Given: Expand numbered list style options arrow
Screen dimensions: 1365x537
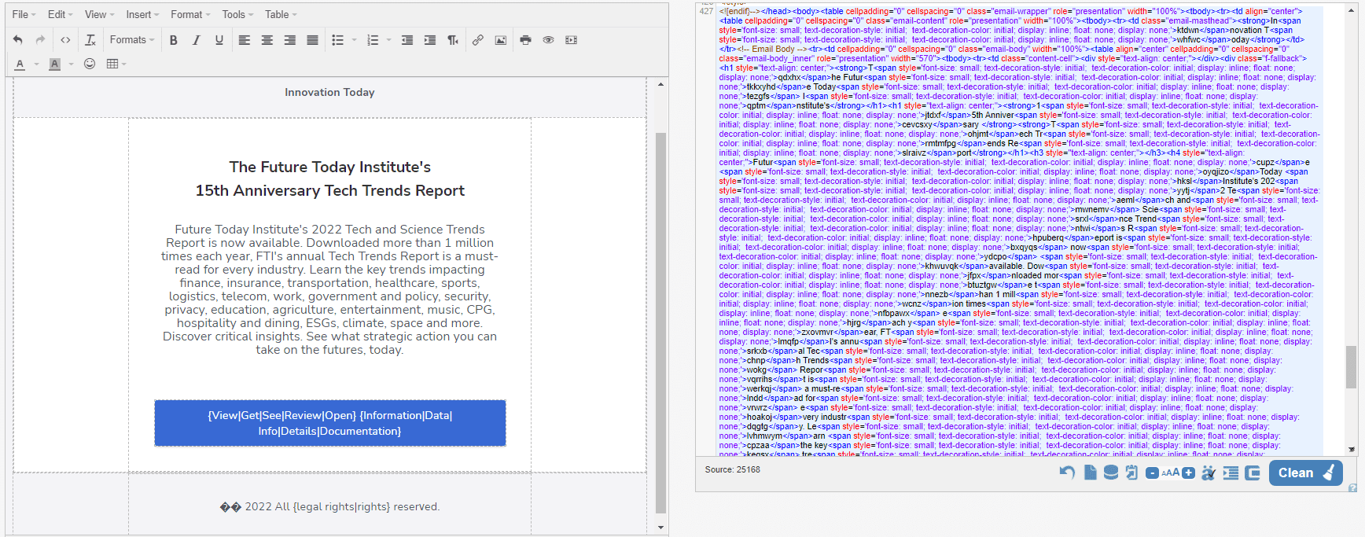Looking at the screenshot, I should click(x=388, y=40).
